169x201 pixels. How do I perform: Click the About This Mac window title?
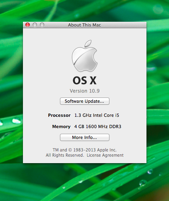click(x=84, y=25)
